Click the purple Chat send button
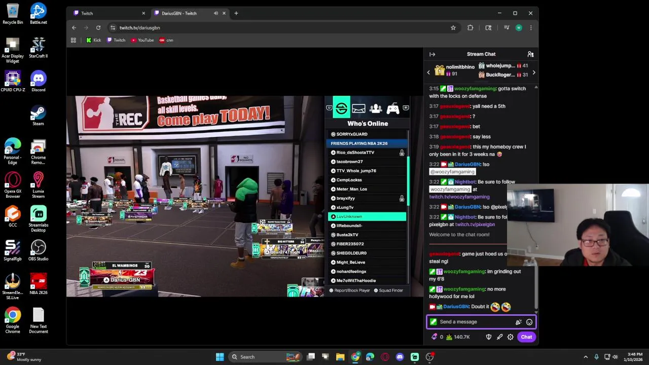The width and height of the screenshot is (649, 365). 526,337
